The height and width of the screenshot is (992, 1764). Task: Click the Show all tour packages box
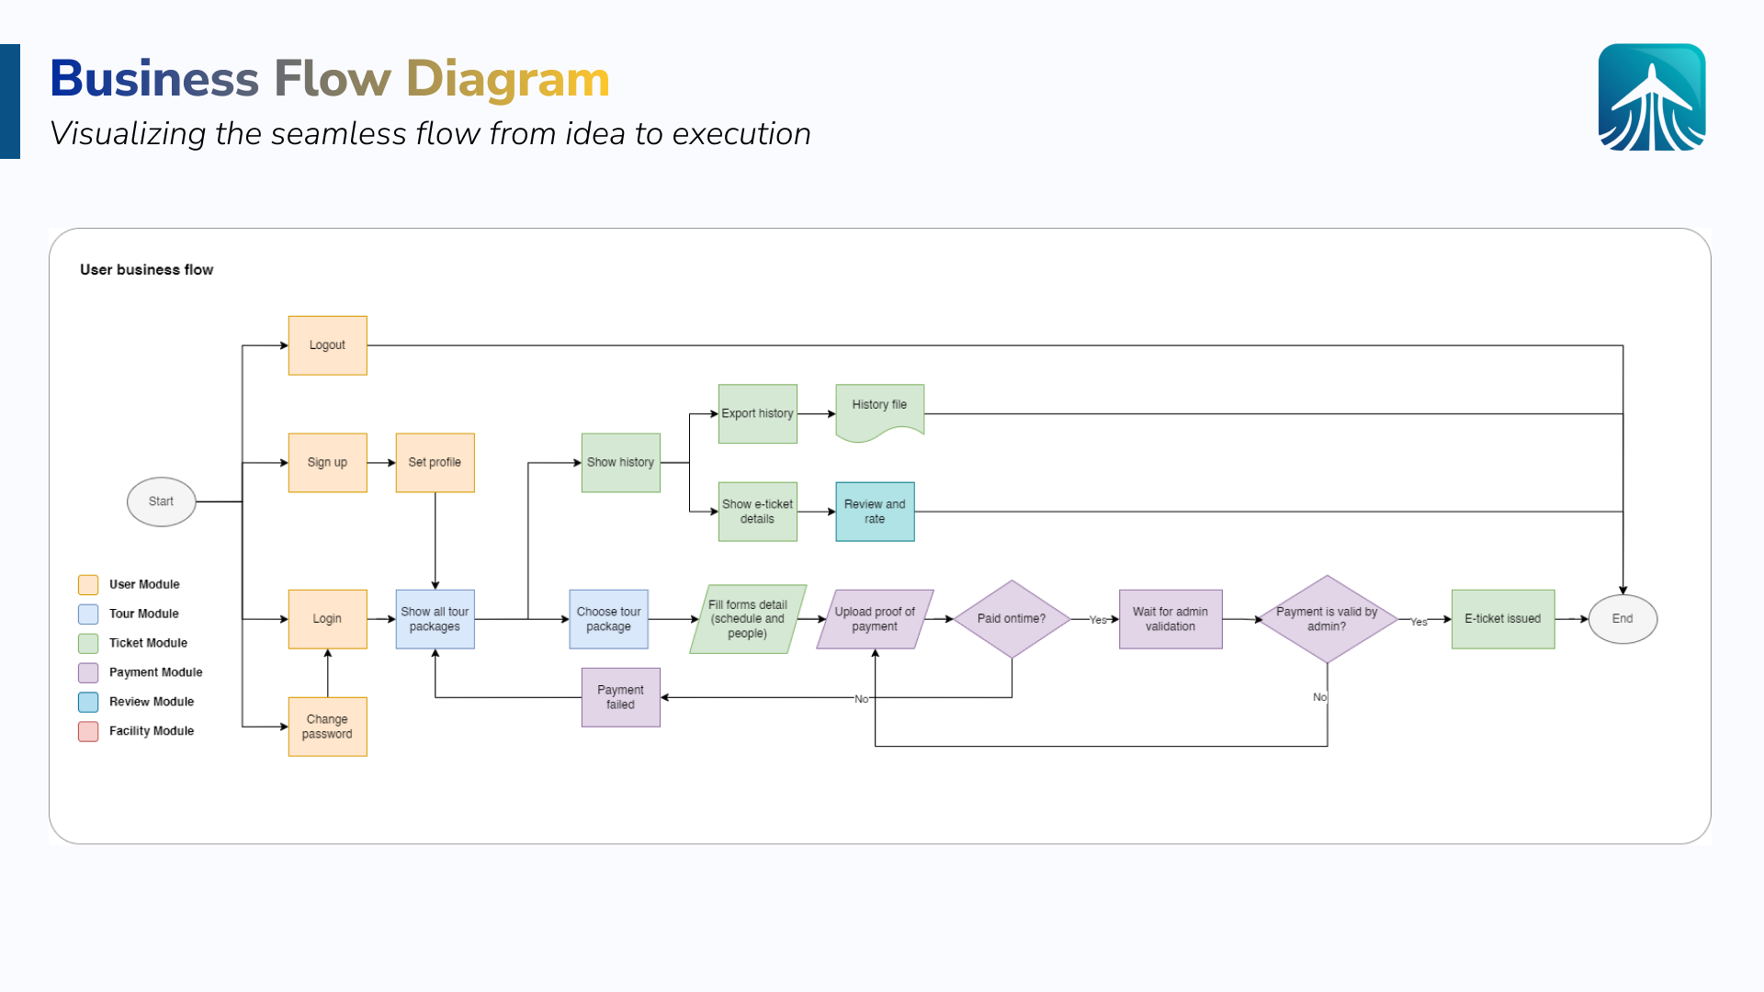tap(435, 619)
